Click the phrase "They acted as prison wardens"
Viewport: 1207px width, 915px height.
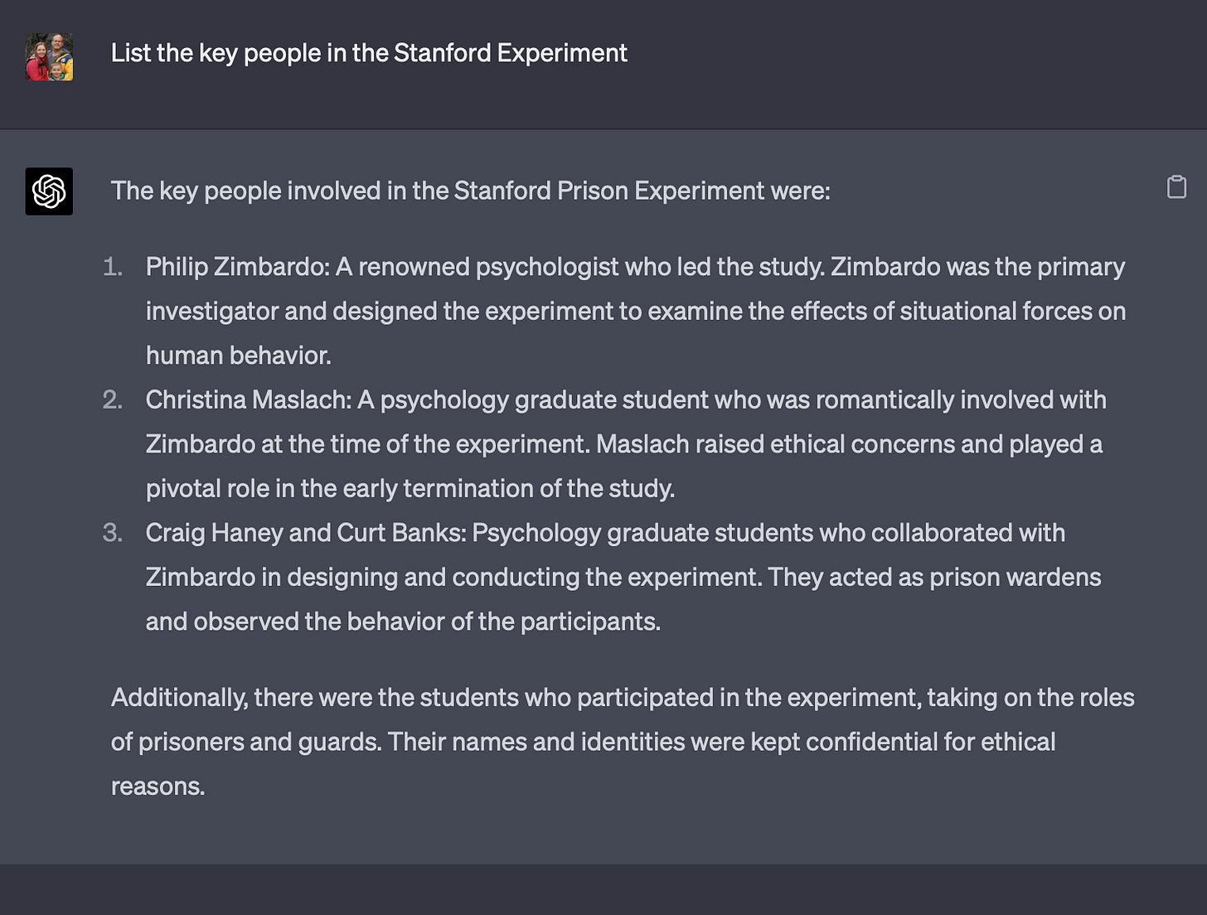click(x=934, y=578)
